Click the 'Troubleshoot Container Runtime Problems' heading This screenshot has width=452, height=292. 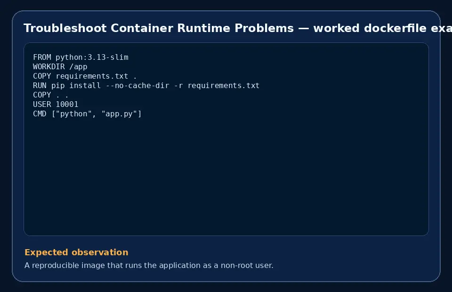click(x=238, y=28)
